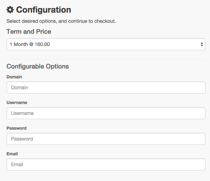Image resolution: width=210 pixels, height=181 pixels.
Task: Click the up arrow of the term selector
Action: 202,43
